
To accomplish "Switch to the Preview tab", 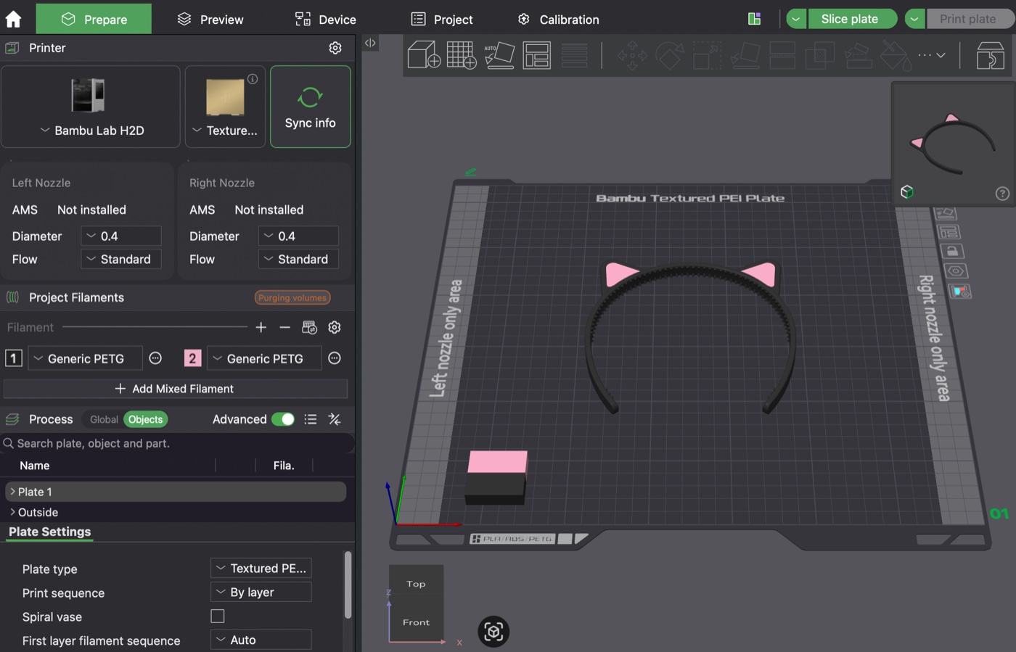I will tap(210, 20).
